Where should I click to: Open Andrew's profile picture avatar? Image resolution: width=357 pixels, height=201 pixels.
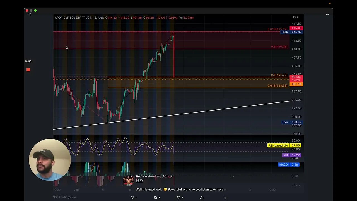[x=128, y=180]
